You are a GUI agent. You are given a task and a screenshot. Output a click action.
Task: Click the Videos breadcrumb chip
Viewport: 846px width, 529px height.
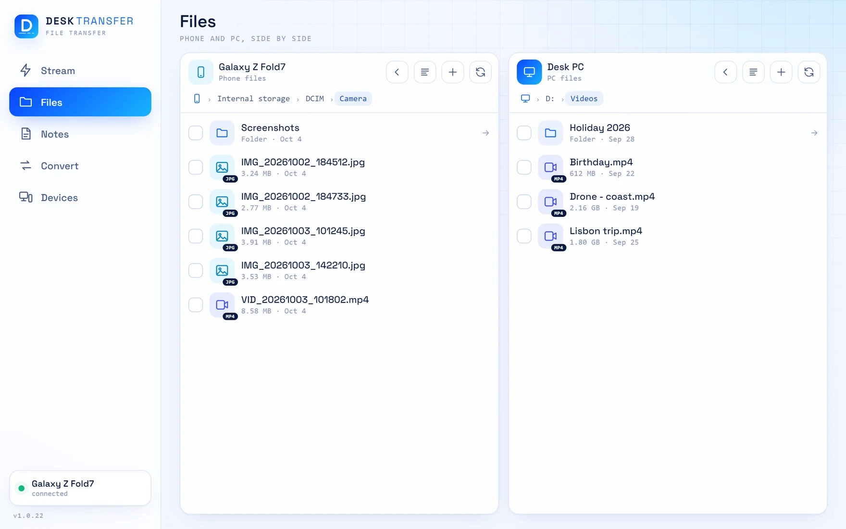584,99
